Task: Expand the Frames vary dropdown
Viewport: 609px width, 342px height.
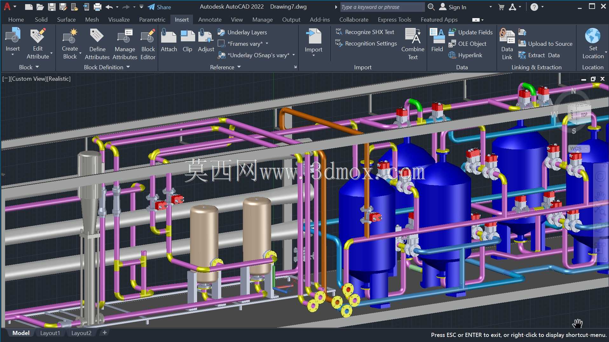Action: 267,44
